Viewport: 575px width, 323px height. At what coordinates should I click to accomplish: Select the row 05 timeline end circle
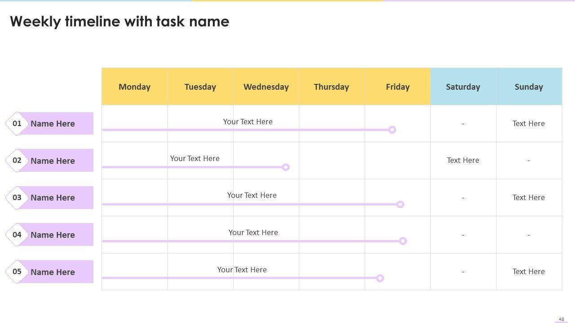click(x=380, y=278)
